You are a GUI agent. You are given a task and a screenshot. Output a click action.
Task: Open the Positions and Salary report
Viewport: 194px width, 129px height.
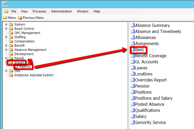153,98
